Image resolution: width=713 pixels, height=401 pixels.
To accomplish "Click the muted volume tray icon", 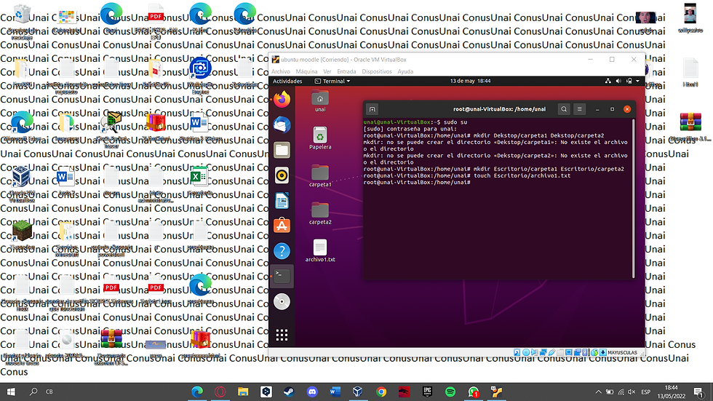I will (x=632, y=392).
